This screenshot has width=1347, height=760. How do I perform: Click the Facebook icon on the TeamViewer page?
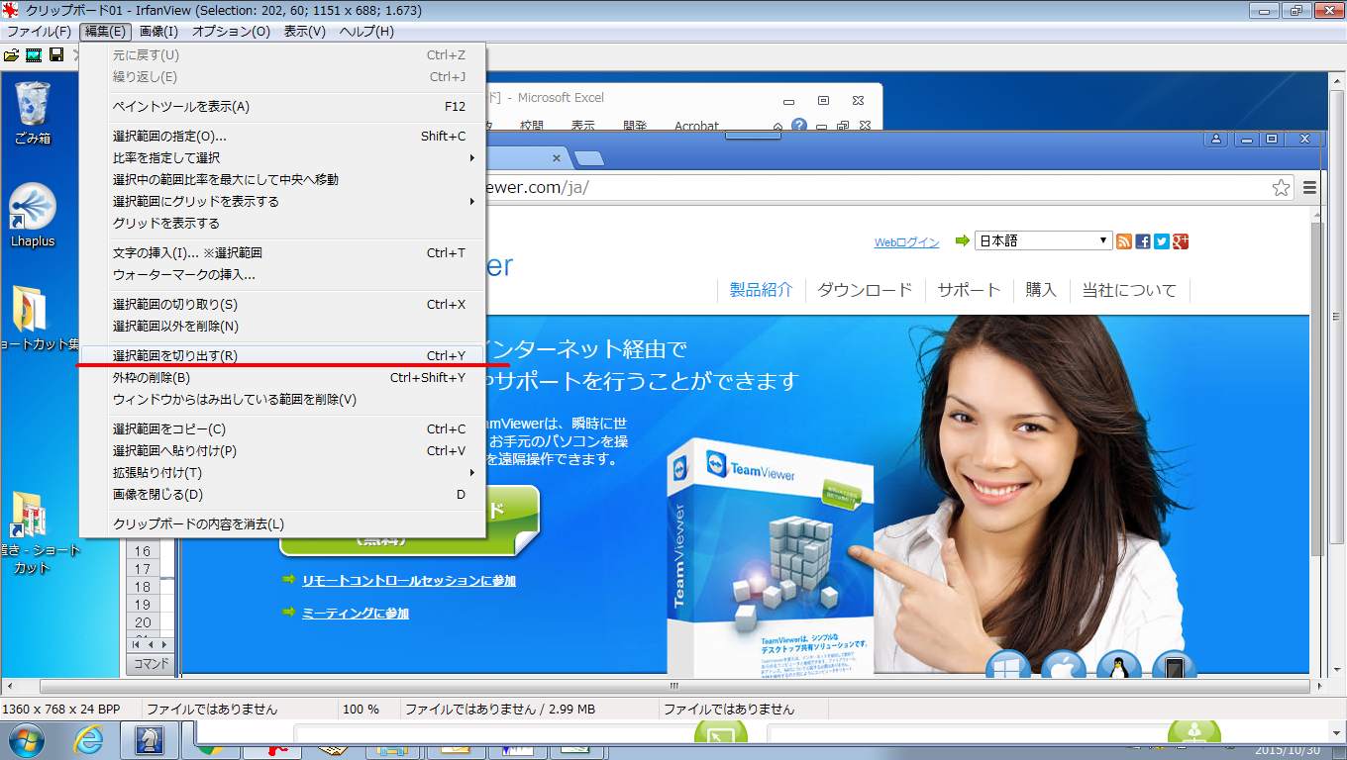pos(1143,241)
